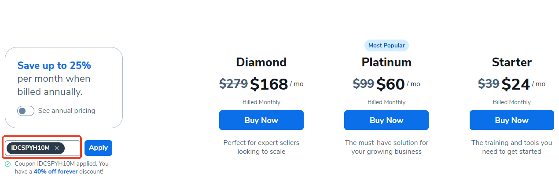Click the $24 Starter discounted price
The width and height of the screenshot is (559, 181).
point(515,84)
